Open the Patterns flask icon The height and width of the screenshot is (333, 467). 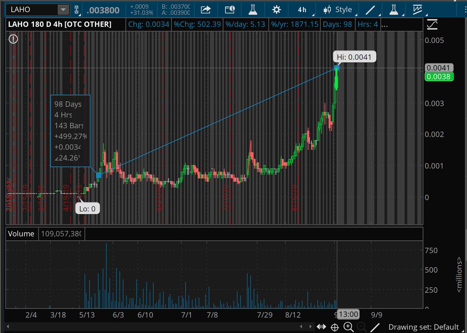point(393,9)
